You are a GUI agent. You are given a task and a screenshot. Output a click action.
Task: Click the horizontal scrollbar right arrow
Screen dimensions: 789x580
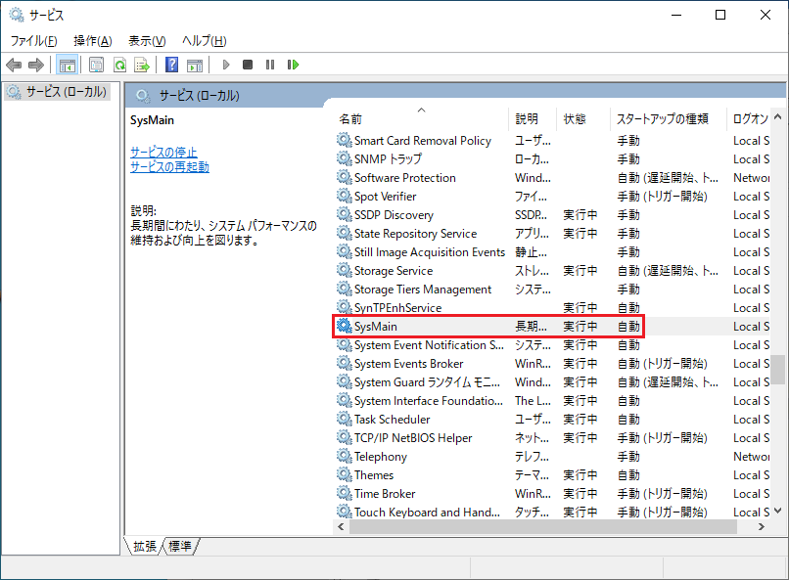pos(762,526)
